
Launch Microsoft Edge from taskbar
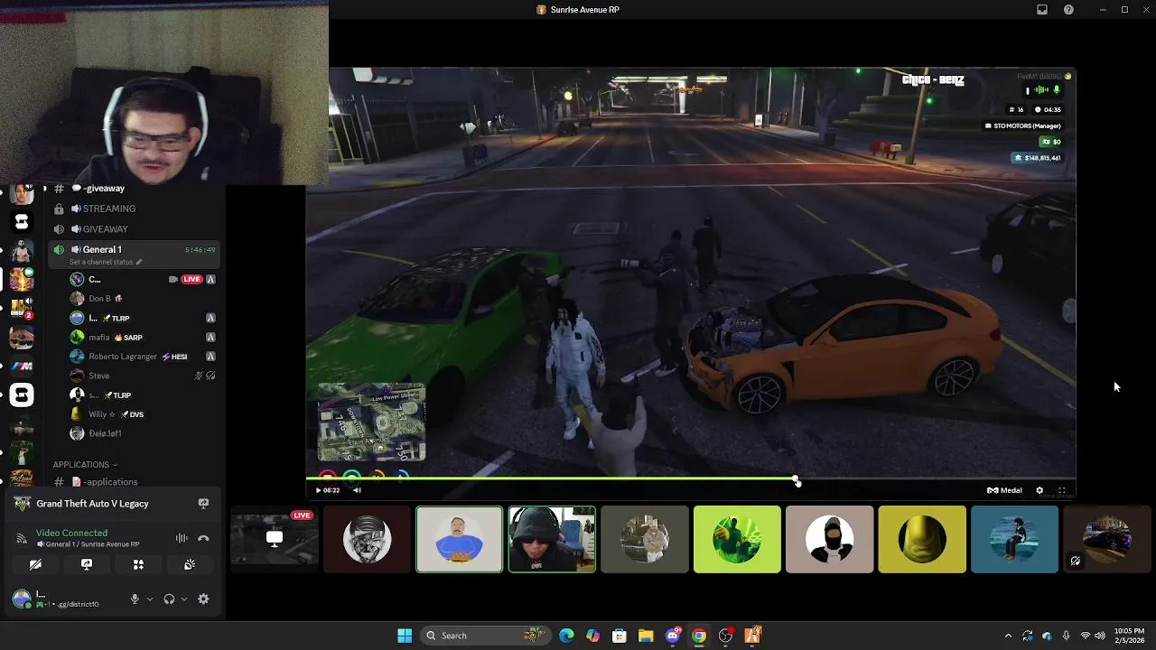[x=566, y=636]
